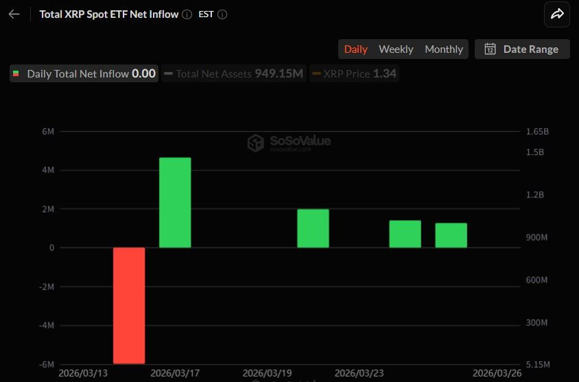This screenshot has width=579, height=382.
Task: Click the red-green Daily Net Inflow legend icon
Action: coord(16,74)
